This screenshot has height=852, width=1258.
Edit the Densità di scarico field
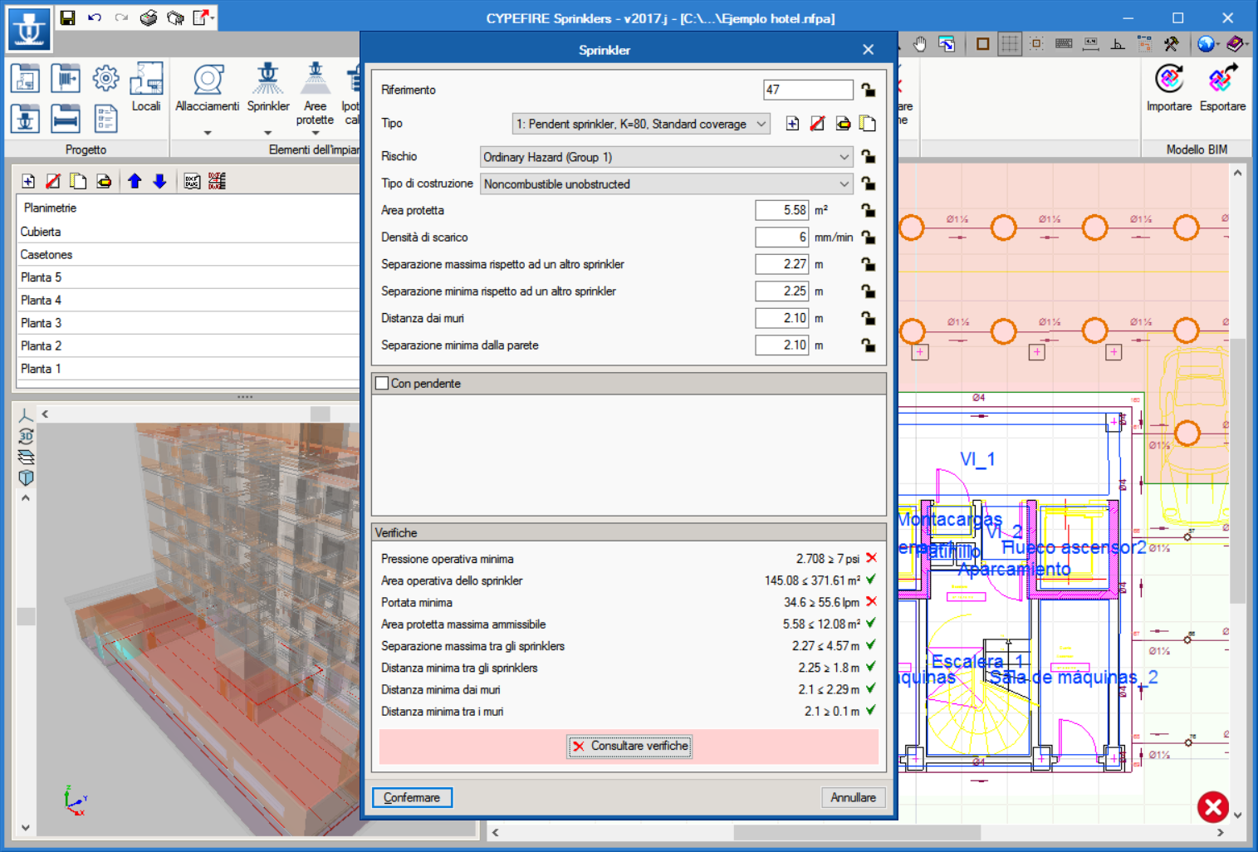pos(781,237)
